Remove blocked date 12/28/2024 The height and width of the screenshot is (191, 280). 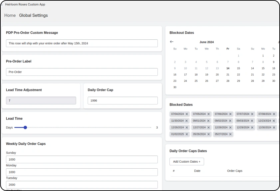[230, 128]
